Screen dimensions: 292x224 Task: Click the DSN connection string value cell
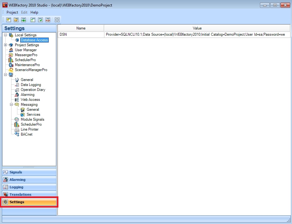(x=197, y=35)
